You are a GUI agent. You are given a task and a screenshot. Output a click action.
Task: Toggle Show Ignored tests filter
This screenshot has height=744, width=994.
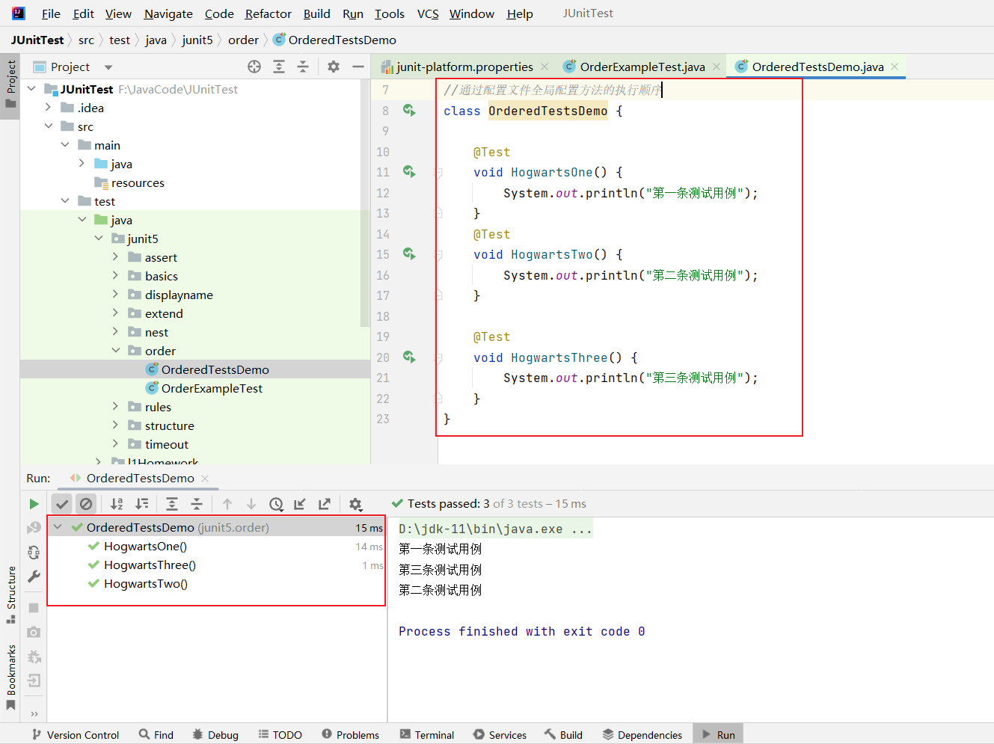(x=86, y=504)
